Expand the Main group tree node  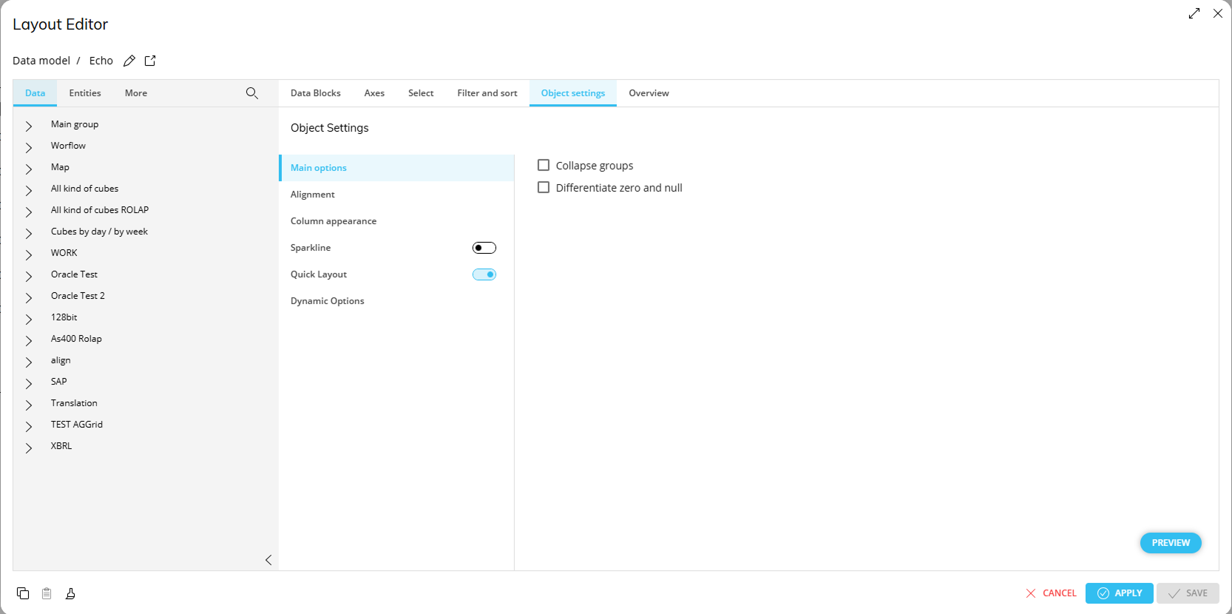[x=29, y=126]
